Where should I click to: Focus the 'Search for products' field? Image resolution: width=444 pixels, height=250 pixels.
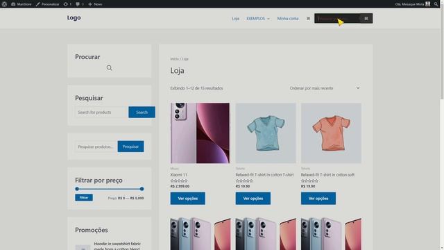(x=101, y=112)
